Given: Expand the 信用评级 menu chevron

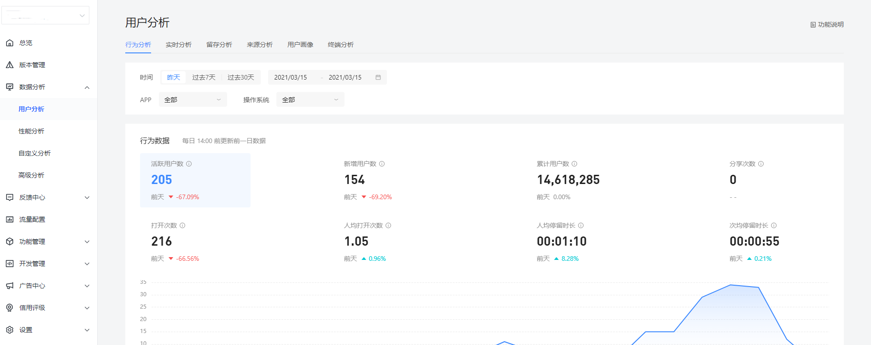Looking at the screenshot, I should coord(87,308).
